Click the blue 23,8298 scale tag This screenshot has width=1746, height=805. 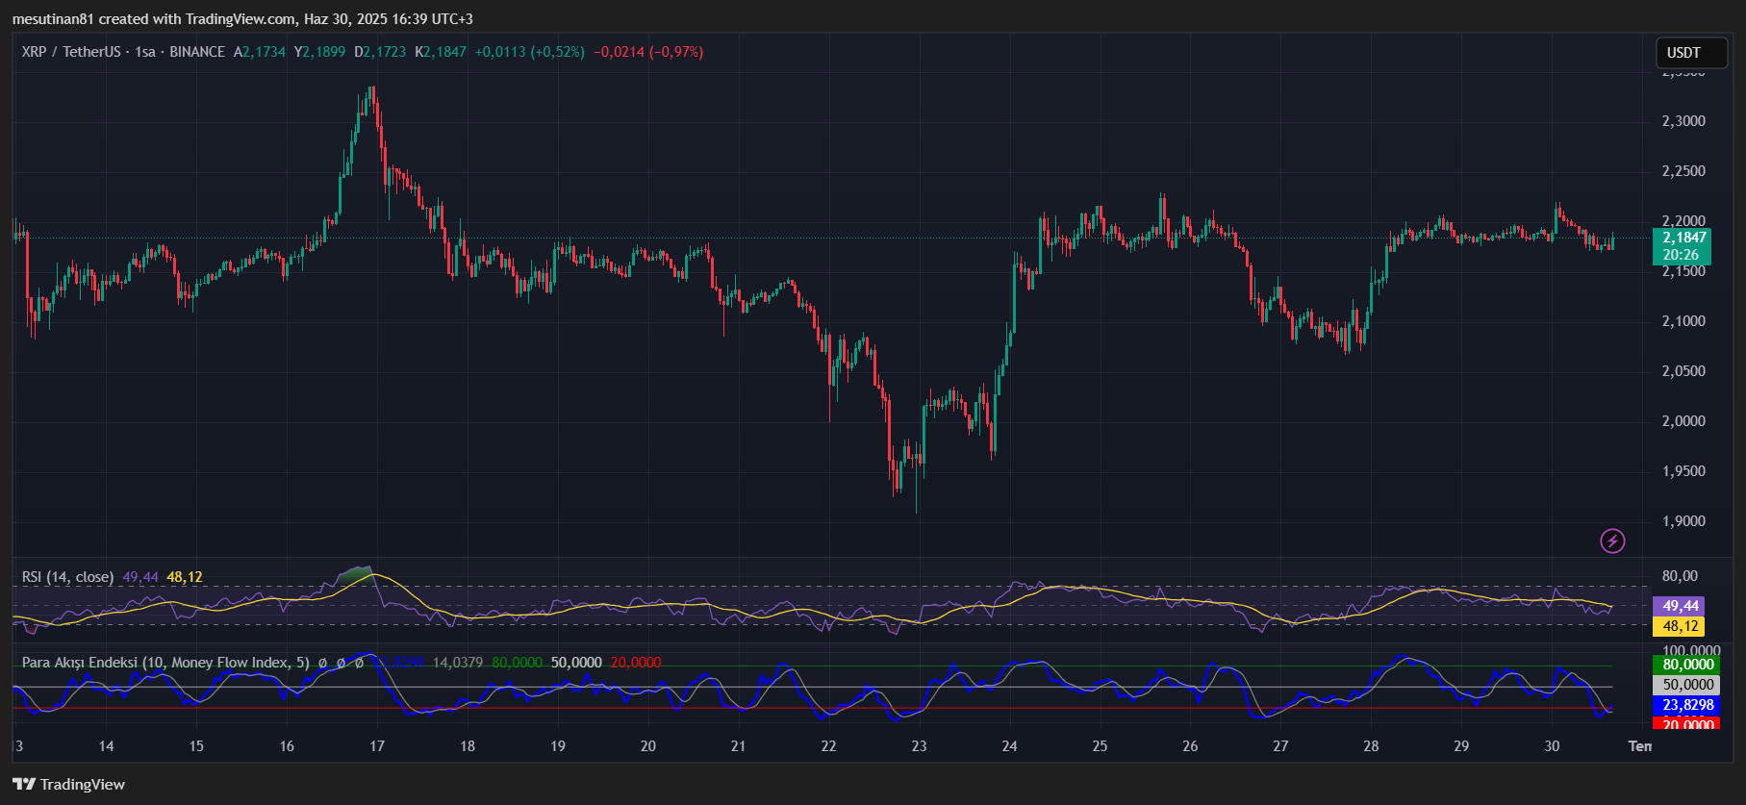1687,705
